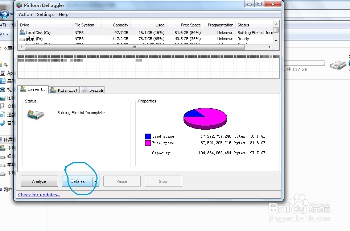Click '81.6 GB (84%)' free space cell
Image resolution: width=350 pixels, height=231 pixels.
pyautogui.click(x=188, y=33)
